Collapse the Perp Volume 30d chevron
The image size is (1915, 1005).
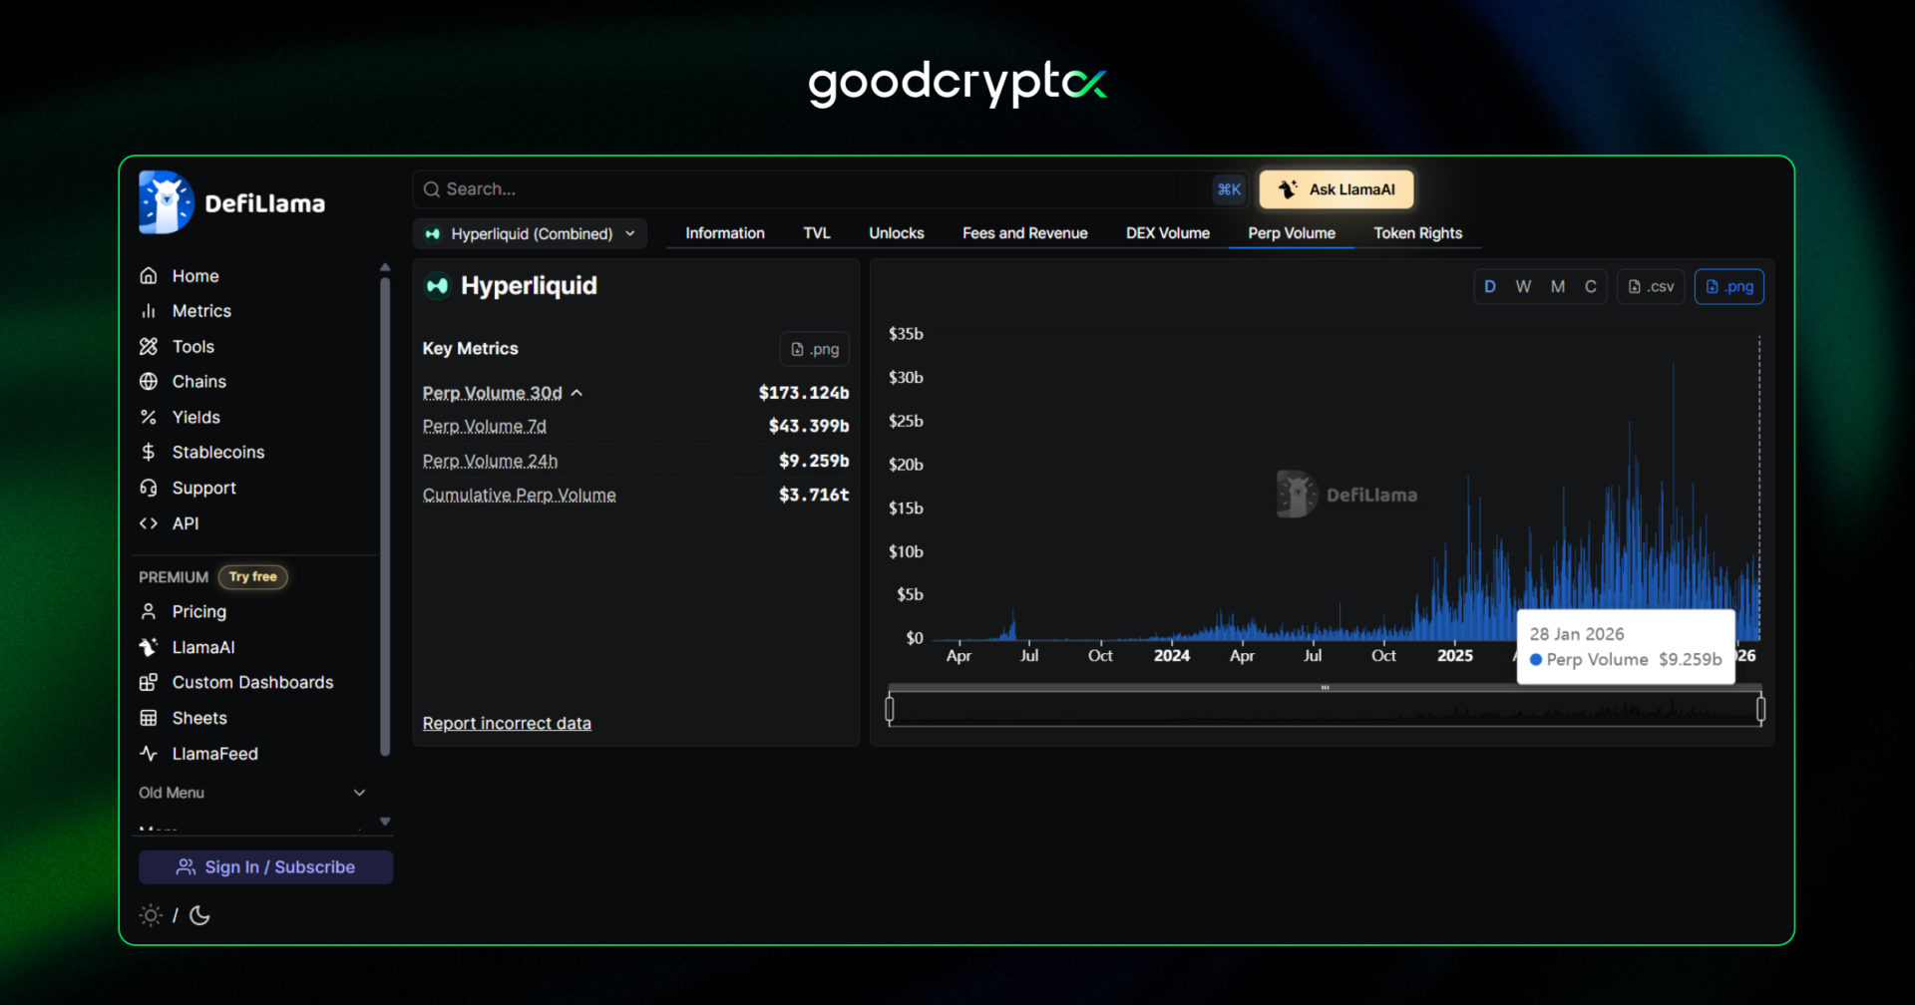pyautogui.click(x=576, y=392)
